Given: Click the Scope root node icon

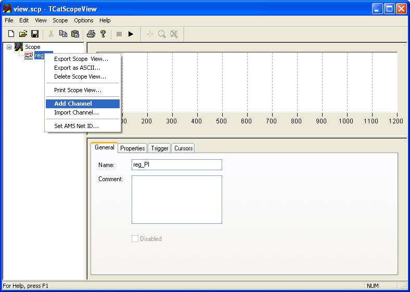Looking at the screenshot, I should tap(19, 47).
